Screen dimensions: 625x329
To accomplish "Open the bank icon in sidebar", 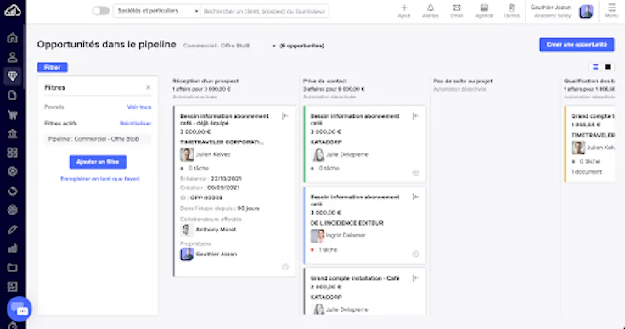I will pos(13,134).
